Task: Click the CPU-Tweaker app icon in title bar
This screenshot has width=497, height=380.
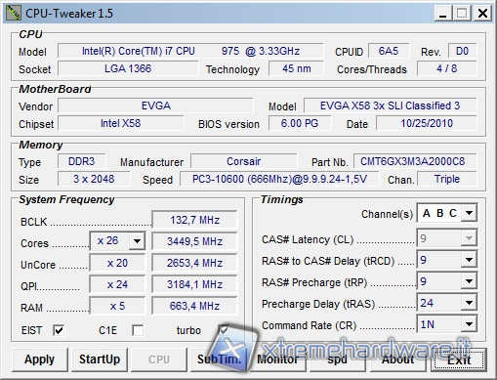Action: 14,14
